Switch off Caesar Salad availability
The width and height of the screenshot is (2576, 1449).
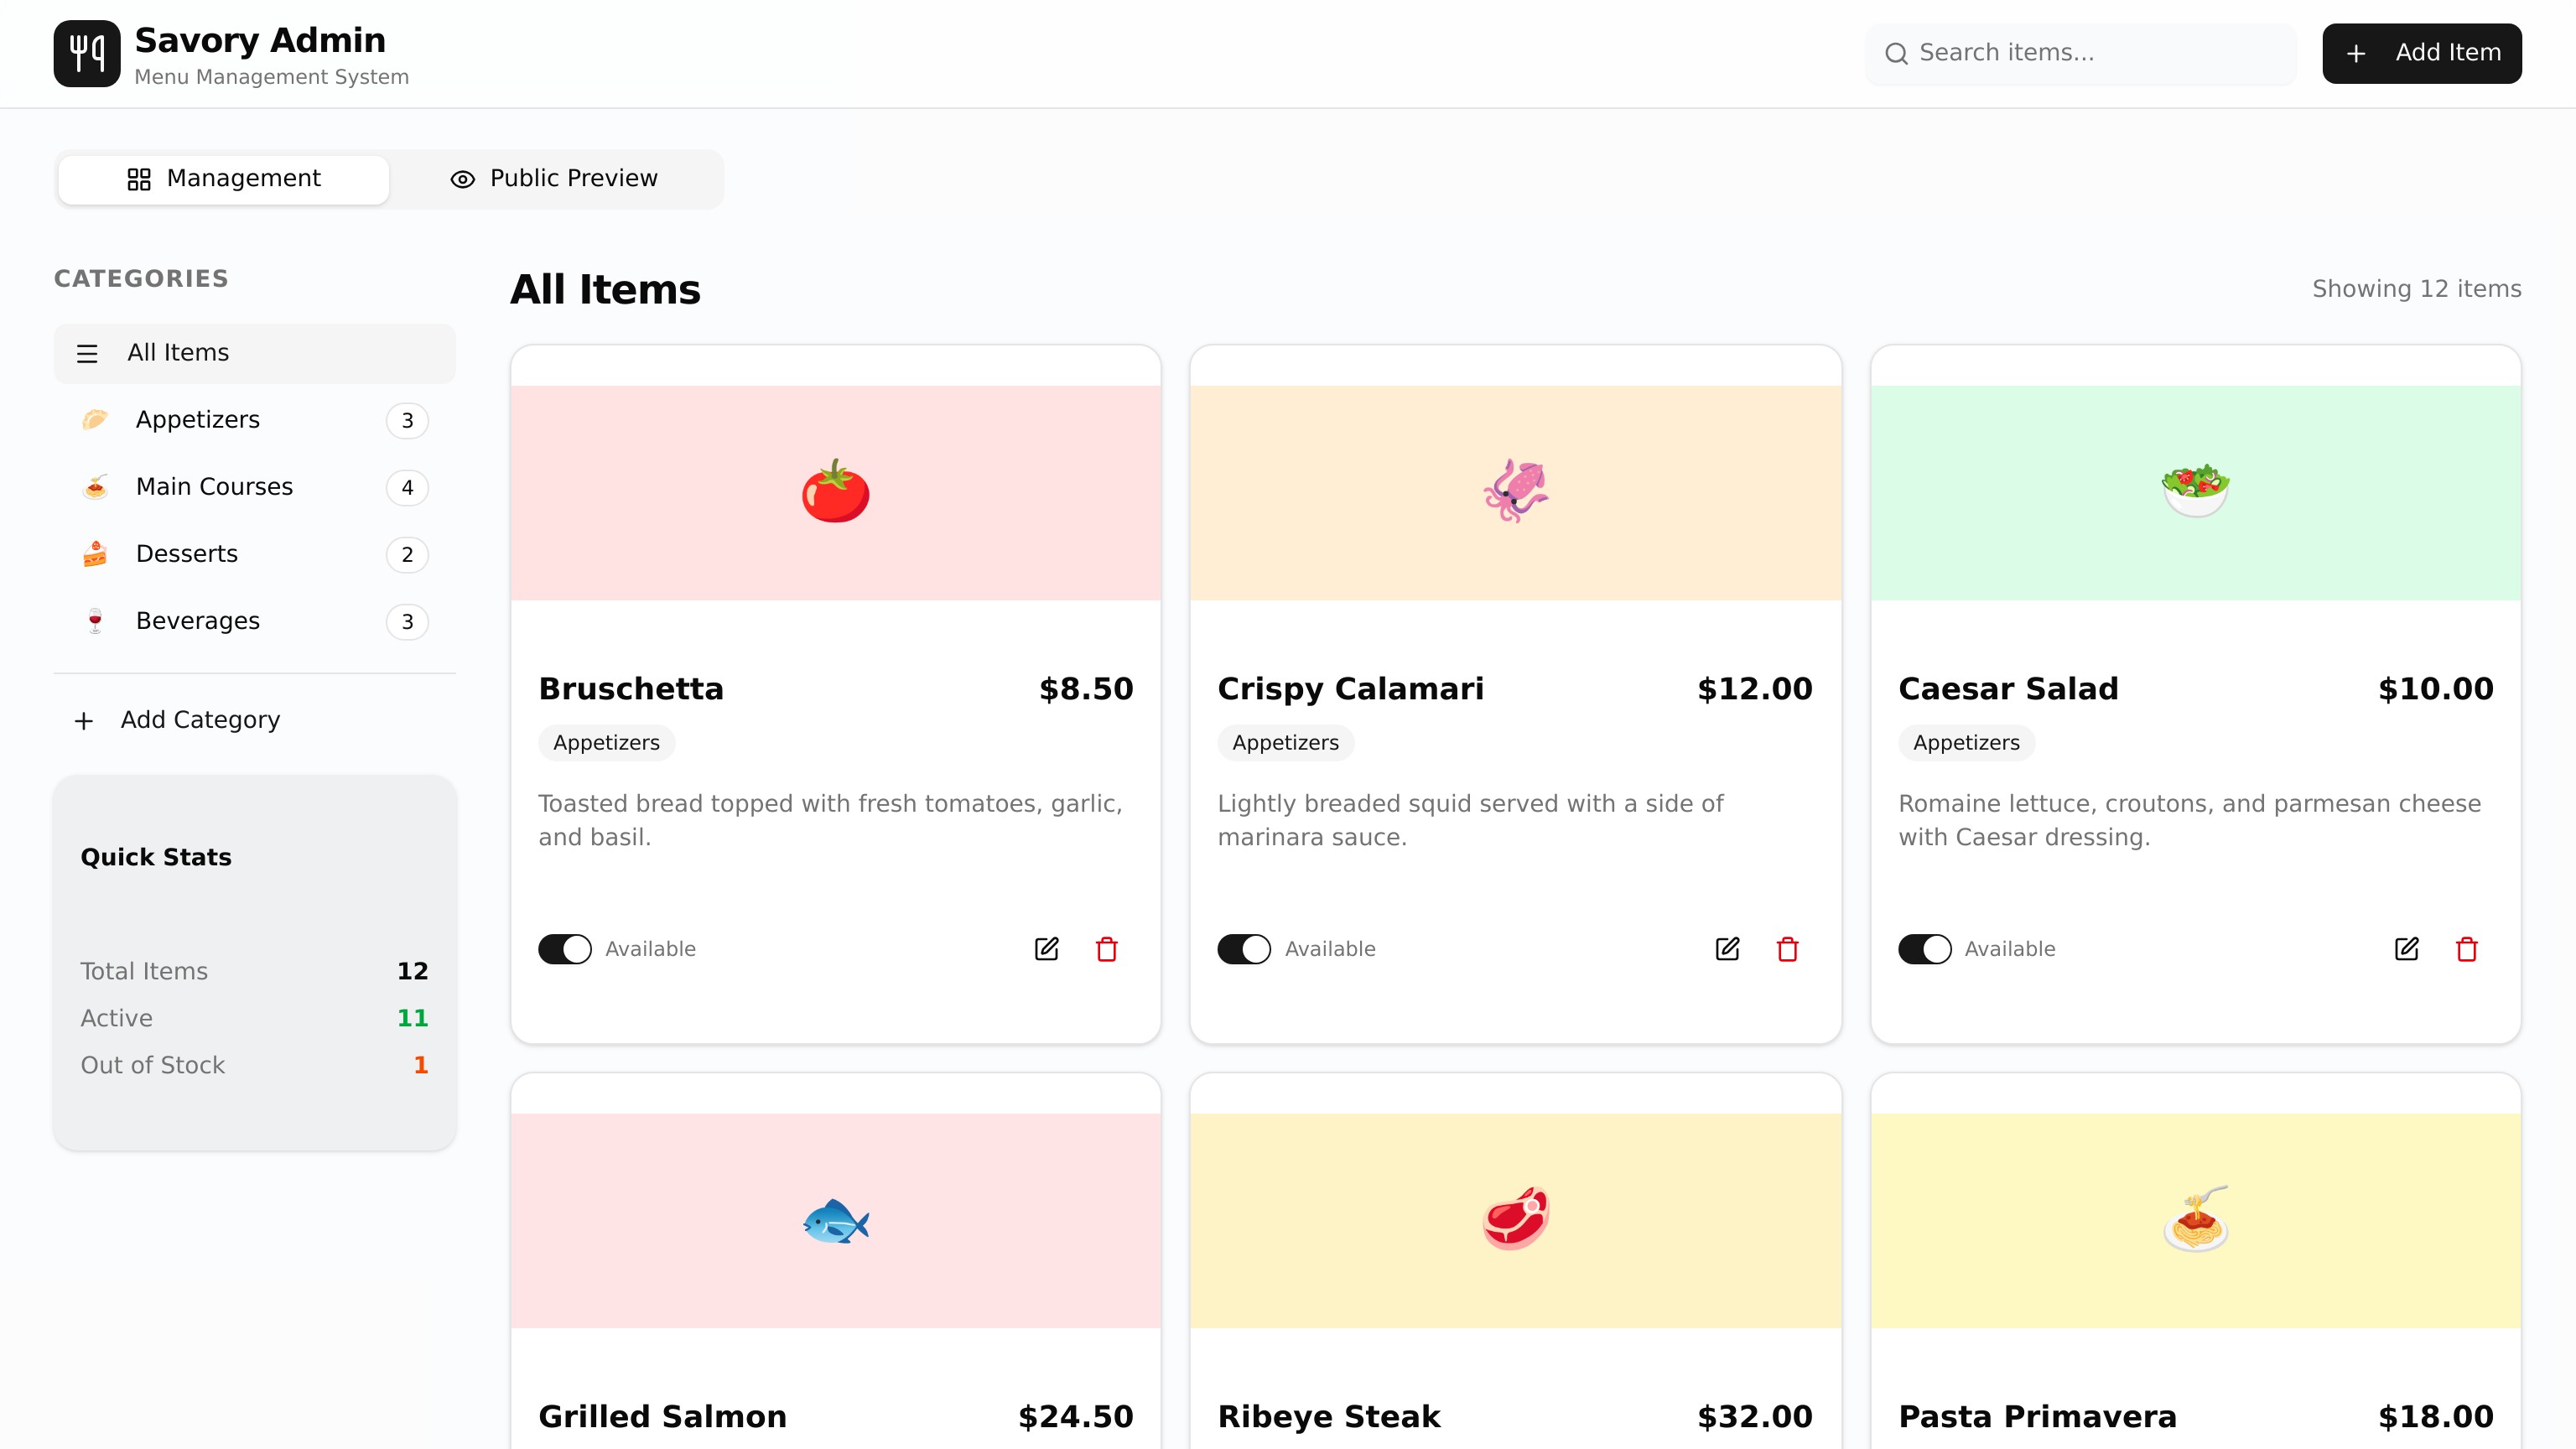point(1924,948)
